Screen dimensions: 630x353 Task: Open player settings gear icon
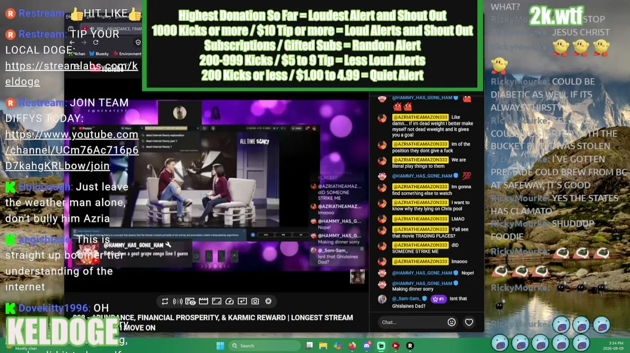click(x=268, y=302)
